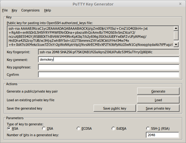Focus the Confirm passphrase field

pos(109,75)
